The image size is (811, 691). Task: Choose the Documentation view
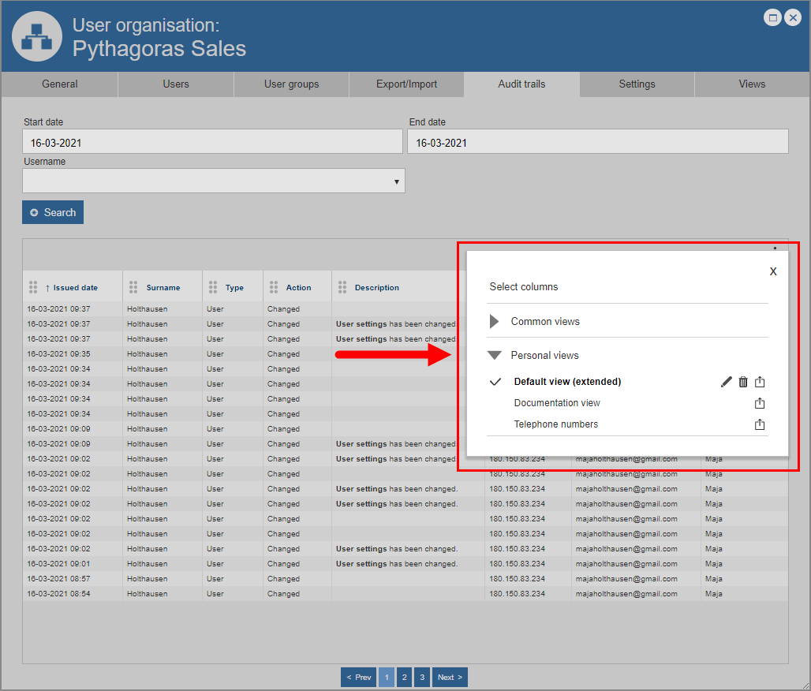557,403
